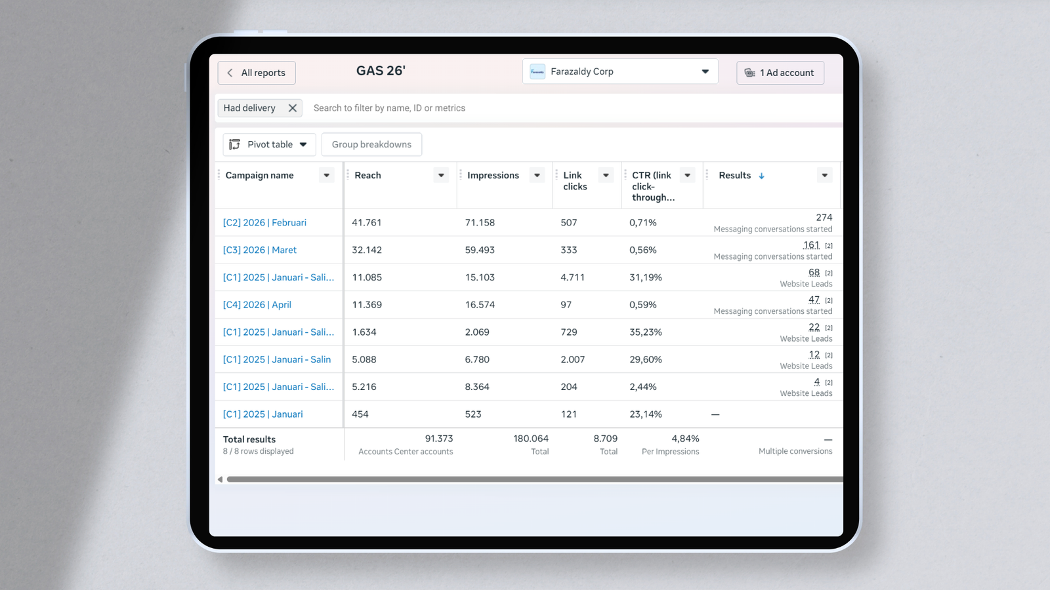This screenshot has width=1050, height=590.
Task: Click the CTR value 2,44%
Action: point(643,387)
